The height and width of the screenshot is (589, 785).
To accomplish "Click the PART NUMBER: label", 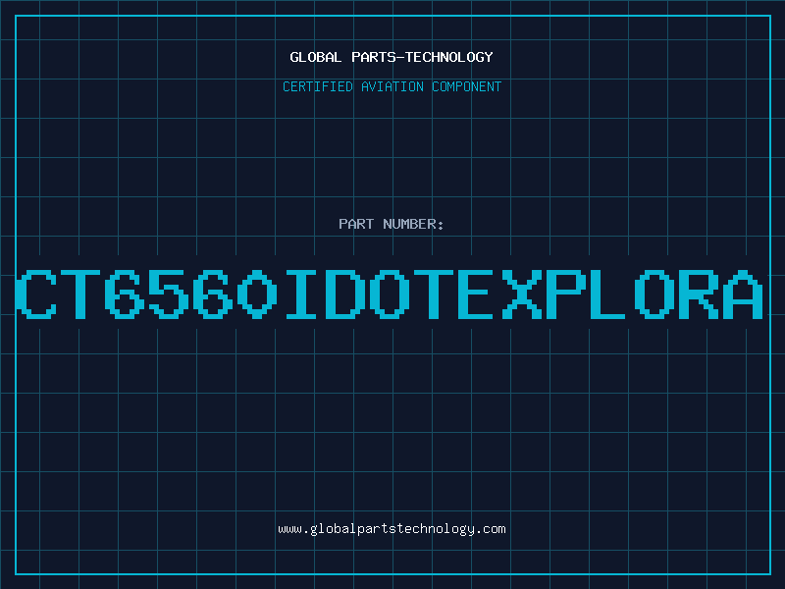I will click(x=392, y=224).
